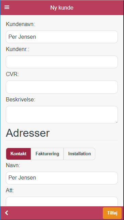124x220 pixels.
Task: Click the Kundenavn label
Action: coord(20,24)
